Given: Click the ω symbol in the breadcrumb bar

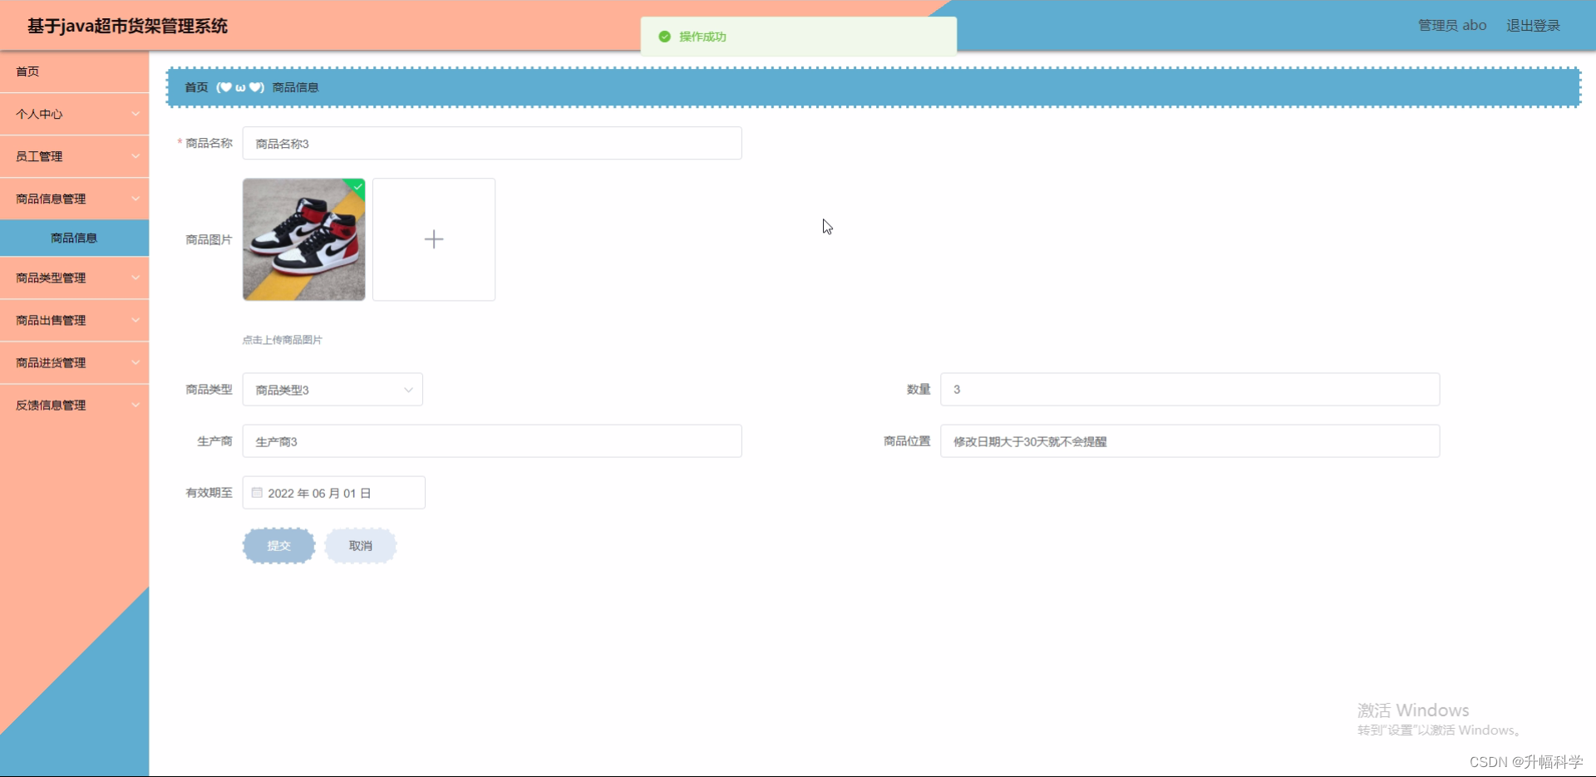Looking at the screenshot, I should [240, 87].
